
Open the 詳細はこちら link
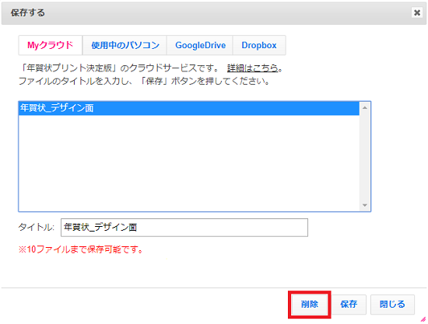pyautogui.click(x=252, y=68)
